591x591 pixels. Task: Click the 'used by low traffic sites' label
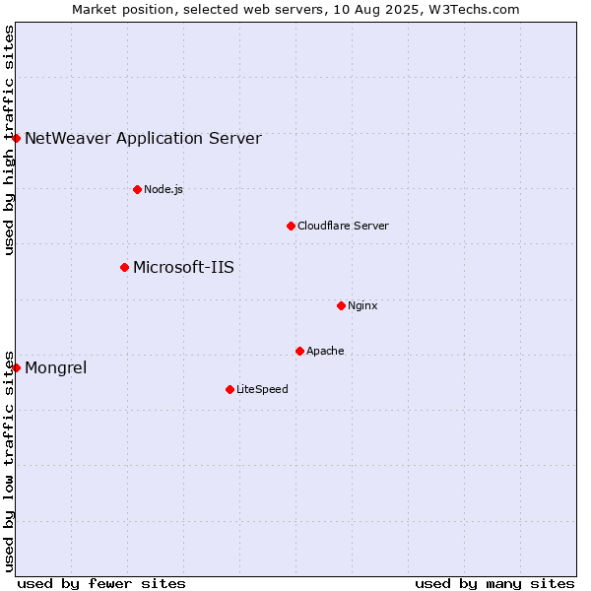pos(8,462)
